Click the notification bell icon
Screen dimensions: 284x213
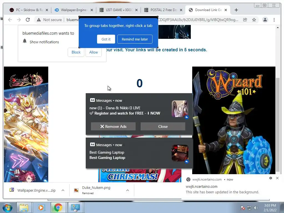25,41
